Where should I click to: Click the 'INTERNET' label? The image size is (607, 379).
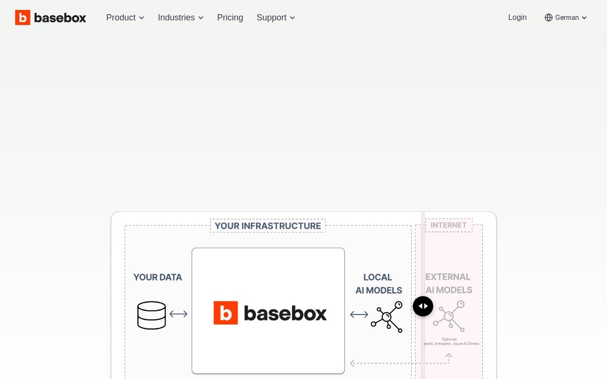[449, 225]
